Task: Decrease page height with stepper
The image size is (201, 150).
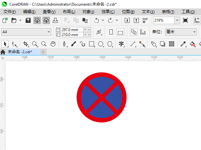Action: point(85,35)
